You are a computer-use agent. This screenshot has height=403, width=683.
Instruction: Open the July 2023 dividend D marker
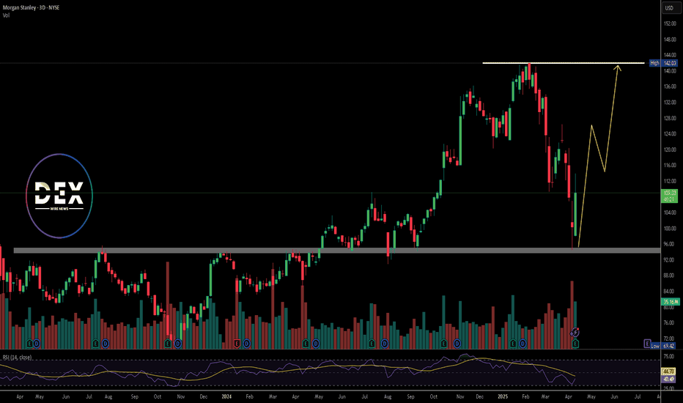pos(105,344)
